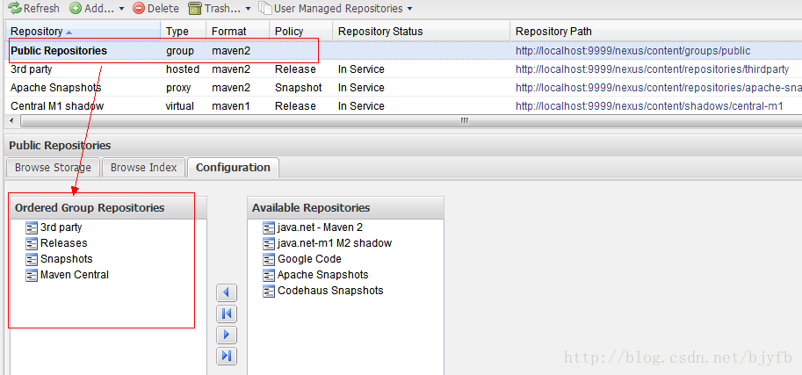Screen dimensions: 802x375
Task: Select the Central M1 shadow row
Action: point(403,106)
